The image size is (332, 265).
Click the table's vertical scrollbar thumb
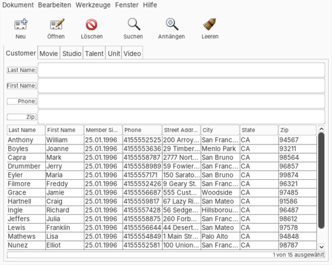[x=321, y=180]
